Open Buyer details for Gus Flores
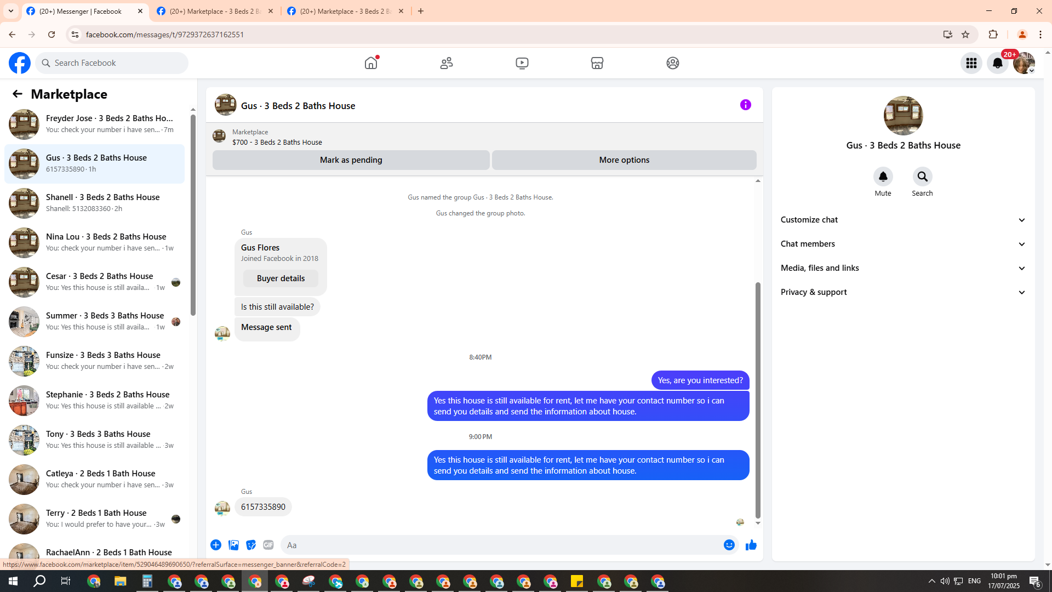Viewport: 1052px width, 592px height. [x=281, y=278]
